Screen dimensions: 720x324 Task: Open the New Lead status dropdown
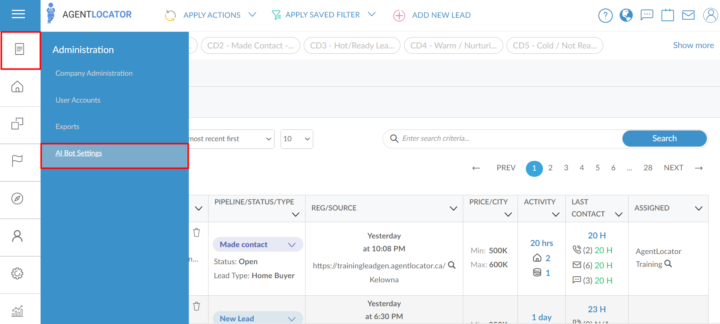[x=258, y=318]
